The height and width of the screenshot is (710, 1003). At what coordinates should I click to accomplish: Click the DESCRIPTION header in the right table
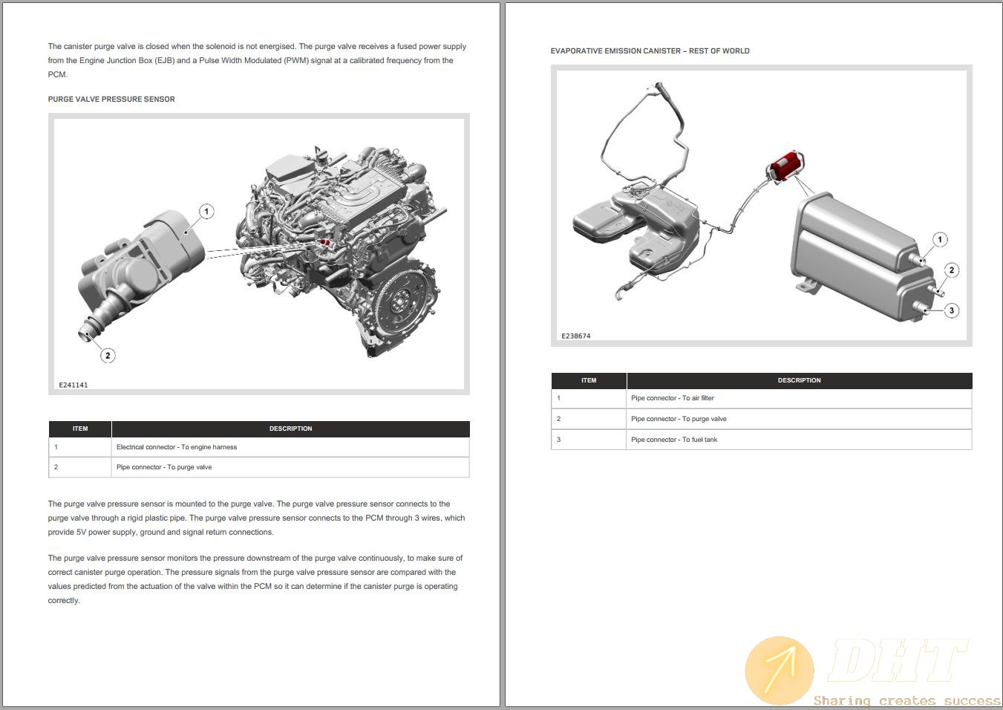coord(800,380)
